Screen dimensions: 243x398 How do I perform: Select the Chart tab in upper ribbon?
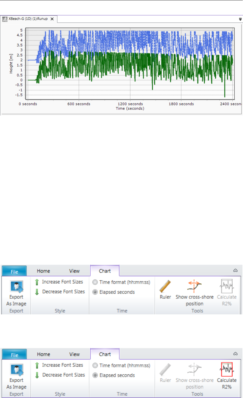point(105,271)
